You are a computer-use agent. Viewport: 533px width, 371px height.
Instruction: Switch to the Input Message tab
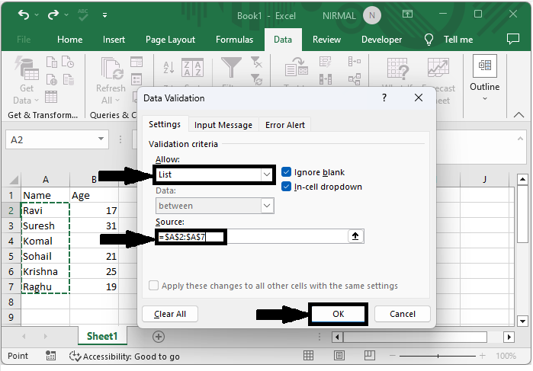(223, 125)
